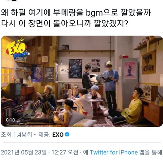Click the 0:10 video duration label

pyautogui.click(x=11, y=120)
